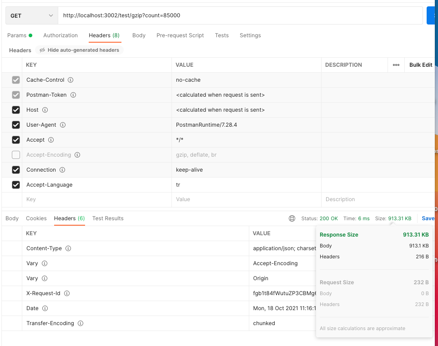Viewport: 438px width, 346px height.
Task: Click the Size: 913.31 KB indicator
Action: pyautogui.click(x=394, y=218)
